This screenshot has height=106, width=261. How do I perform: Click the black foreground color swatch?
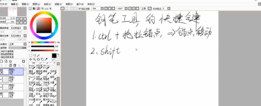(54, 56)
